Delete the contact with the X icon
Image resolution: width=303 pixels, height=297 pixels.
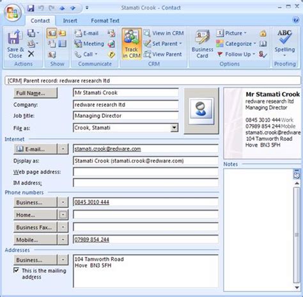[x=31, y=54]
